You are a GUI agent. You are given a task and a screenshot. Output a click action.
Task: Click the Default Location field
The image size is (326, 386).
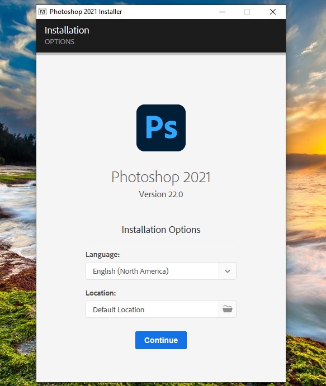tap(152, 309)
